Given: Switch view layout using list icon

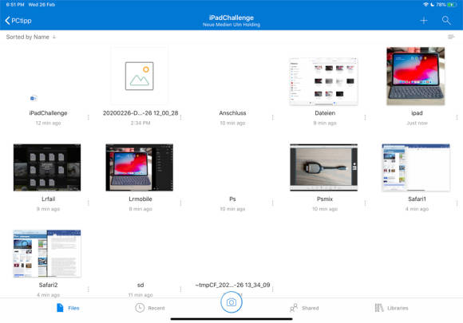Looking at the screenshot, I should [451, 37].
